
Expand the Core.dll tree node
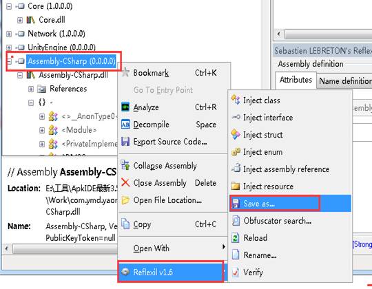pyautogui.click(x=20, y=20)
